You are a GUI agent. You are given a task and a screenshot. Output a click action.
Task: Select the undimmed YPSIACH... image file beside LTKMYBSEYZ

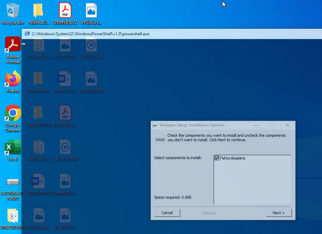(91, 14)
